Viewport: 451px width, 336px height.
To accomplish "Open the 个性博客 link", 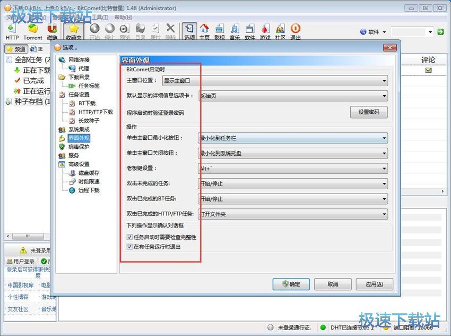I will [18, 297].
